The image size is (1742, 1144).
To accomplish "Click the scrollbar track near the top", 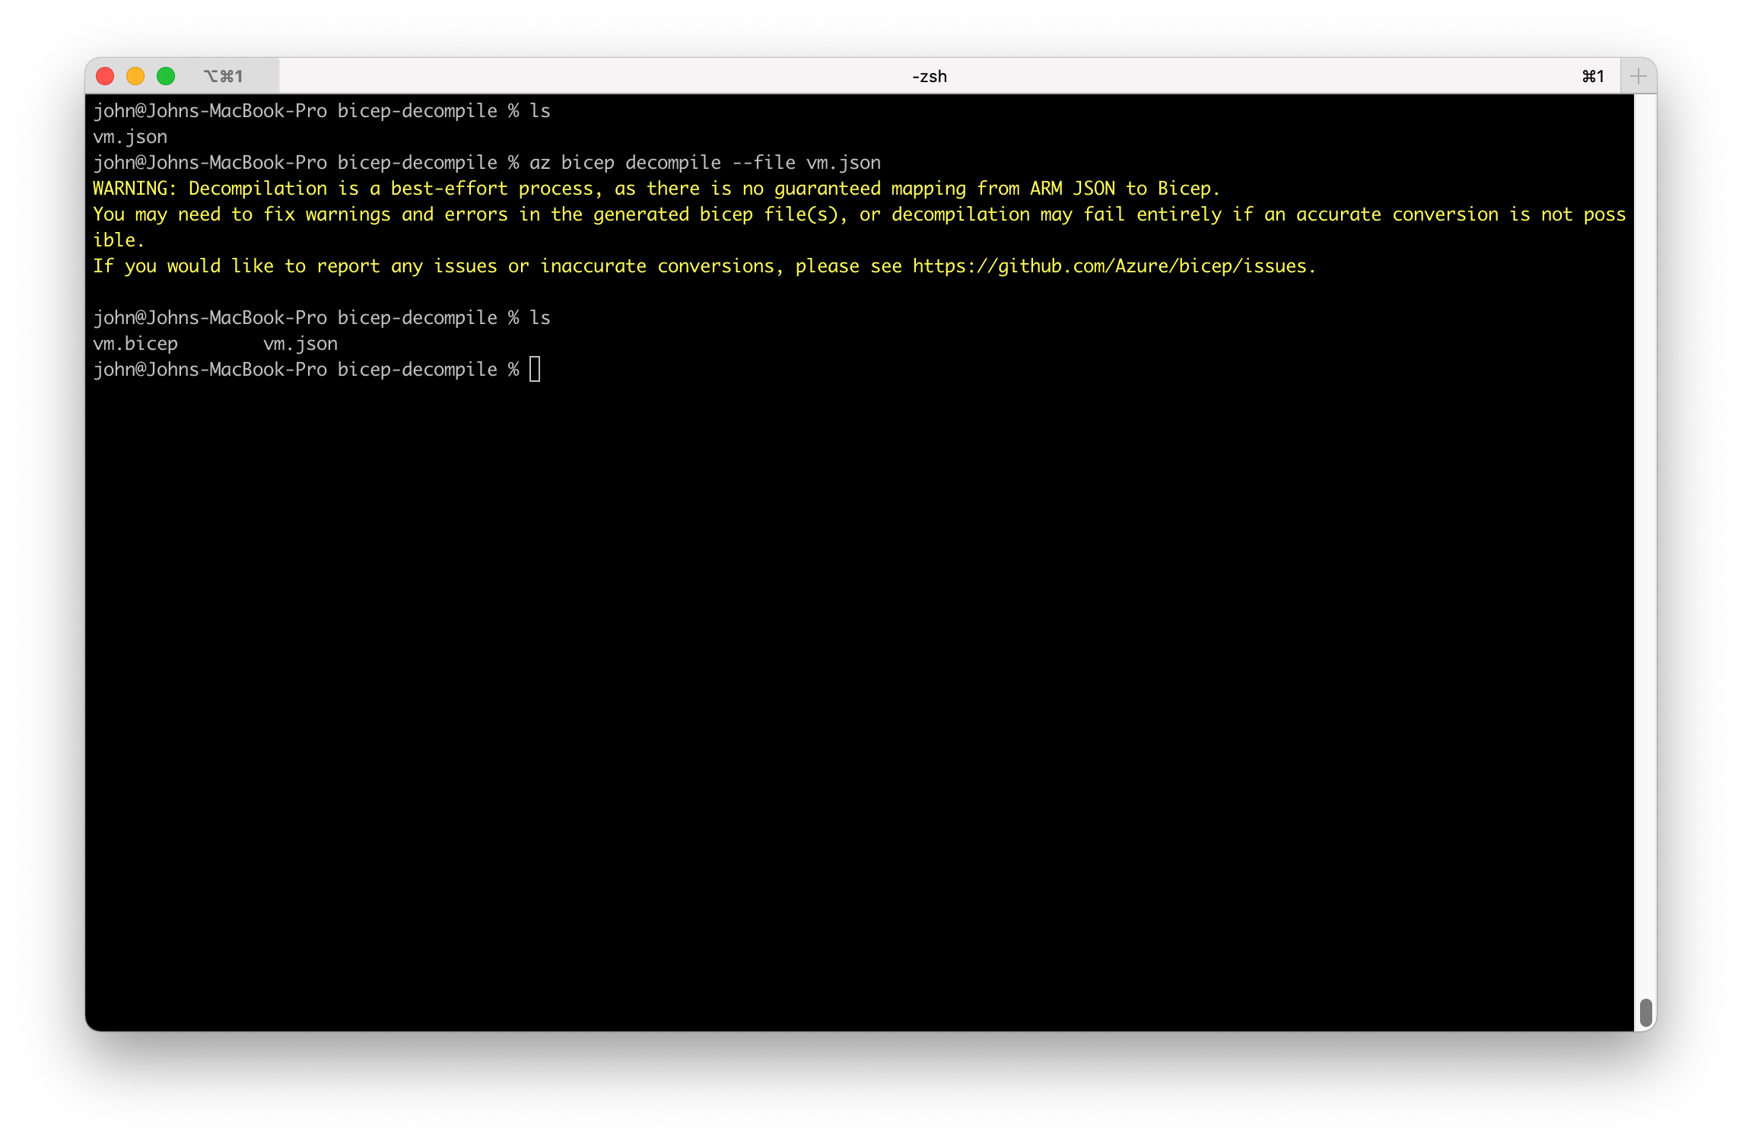I will pyautogui.click(x=1645, y=152).
